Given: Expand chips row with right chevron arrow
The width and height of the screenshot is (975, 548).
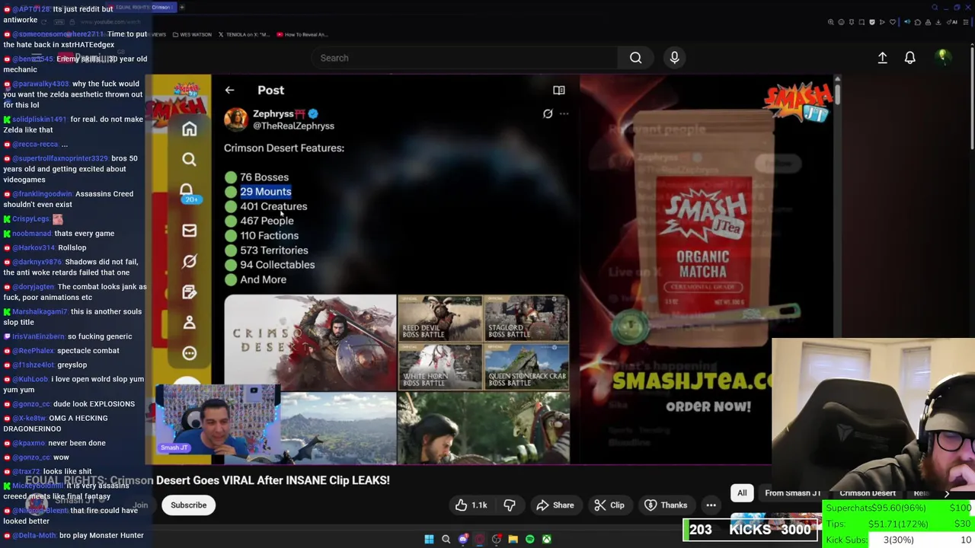Looking at the screenshot, I should coord(947,493).
